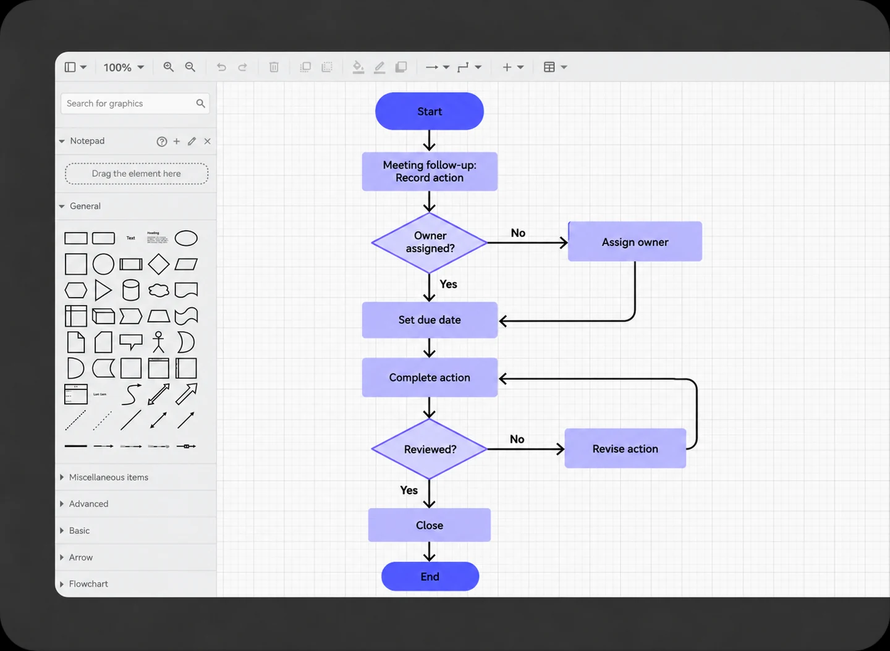This screenshot has height=651, width=890.
Task: Redo the last action
Action: (242, 67)
